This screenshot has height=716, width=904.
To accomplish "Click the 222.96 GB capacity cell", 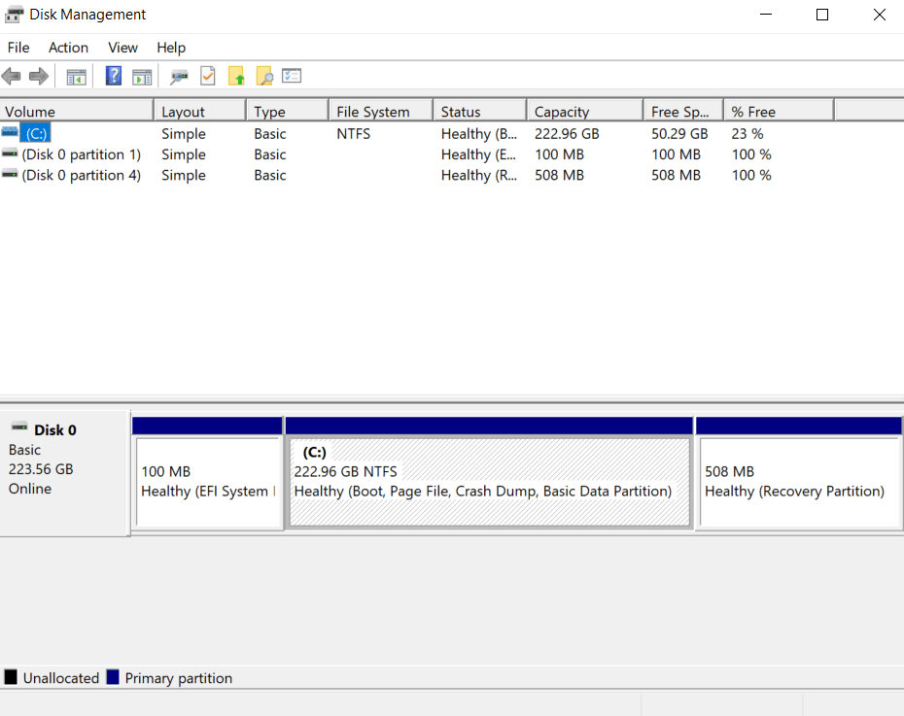I will (x=567, y=134).
